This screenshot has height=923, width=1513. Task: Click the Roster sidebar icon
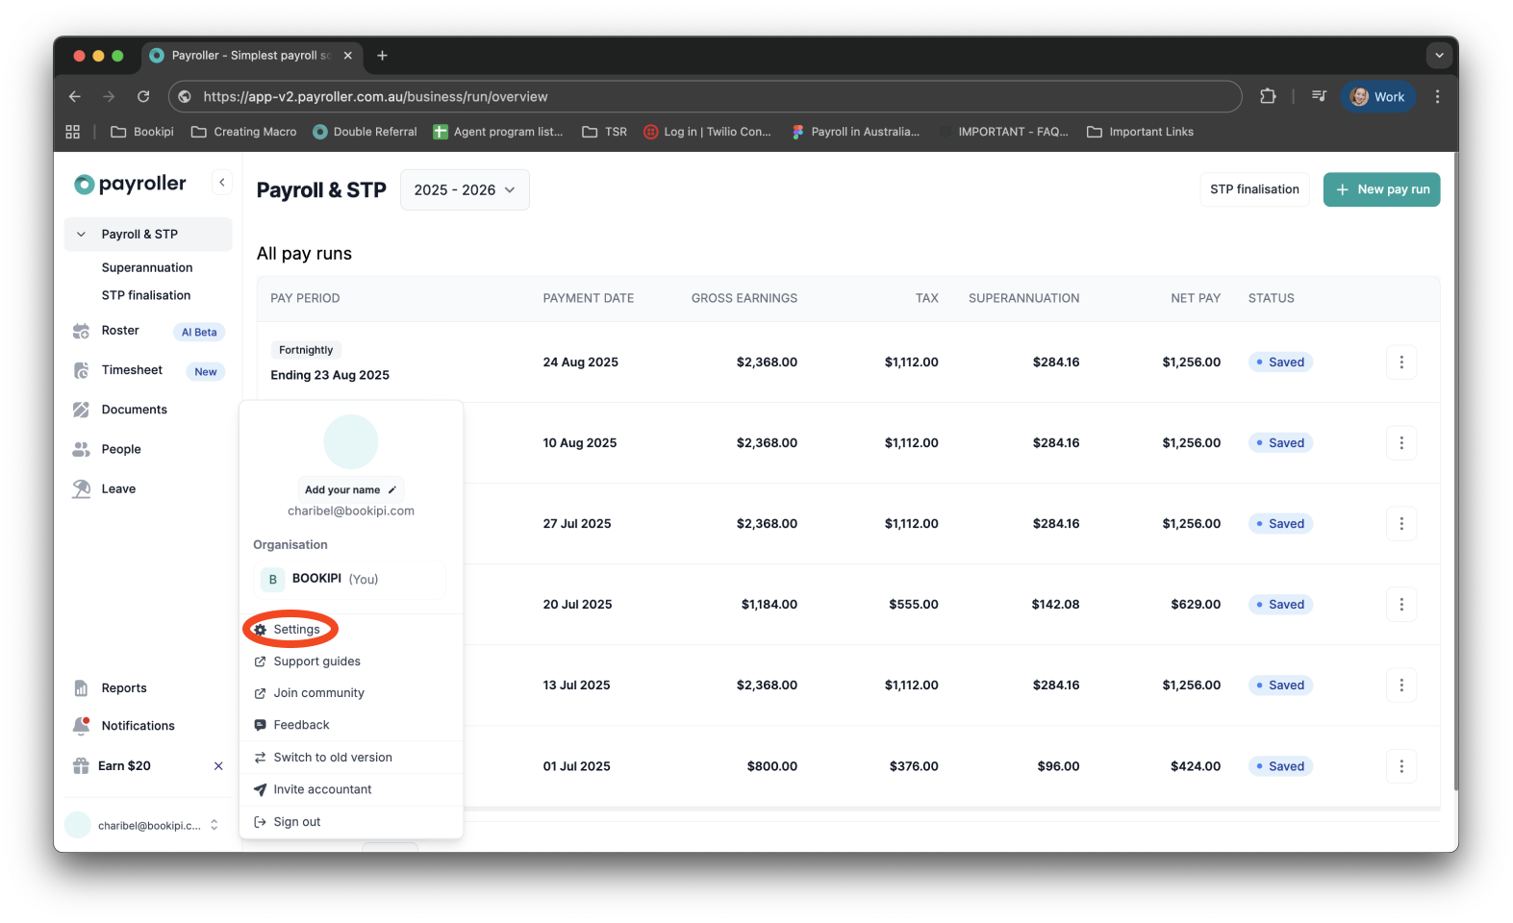[82, 331]
